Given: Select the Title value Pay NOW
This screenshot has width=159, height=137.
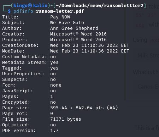Looking at the screenshot, I should pos(60,17).
